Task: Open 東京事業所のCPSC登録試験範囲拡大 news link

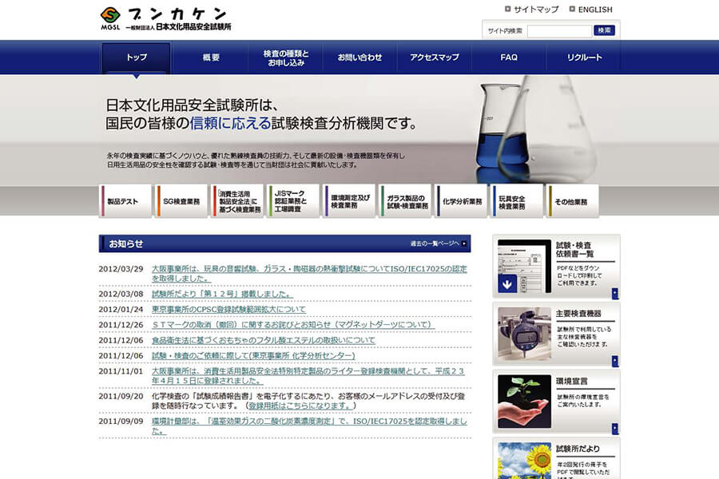Action: click(x=228, y=310)
